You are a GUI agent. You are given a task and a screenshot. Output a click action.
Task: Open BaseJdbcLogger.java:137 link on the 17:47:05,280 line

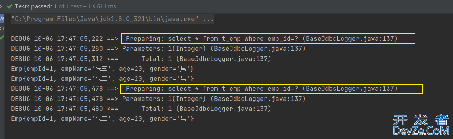point(258,49)
